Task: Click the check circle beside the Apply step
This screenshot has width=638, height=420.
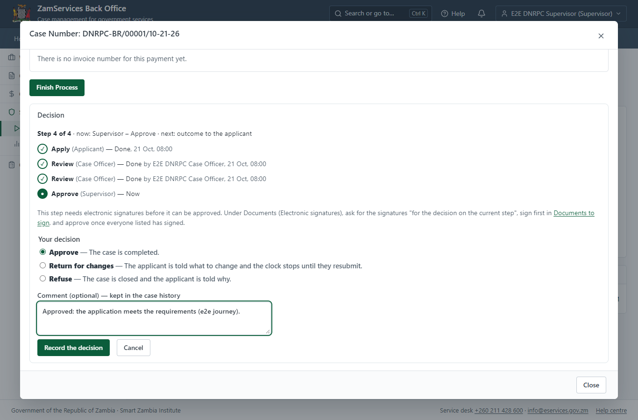Action: pyautogui.click(x=43, y=149)
